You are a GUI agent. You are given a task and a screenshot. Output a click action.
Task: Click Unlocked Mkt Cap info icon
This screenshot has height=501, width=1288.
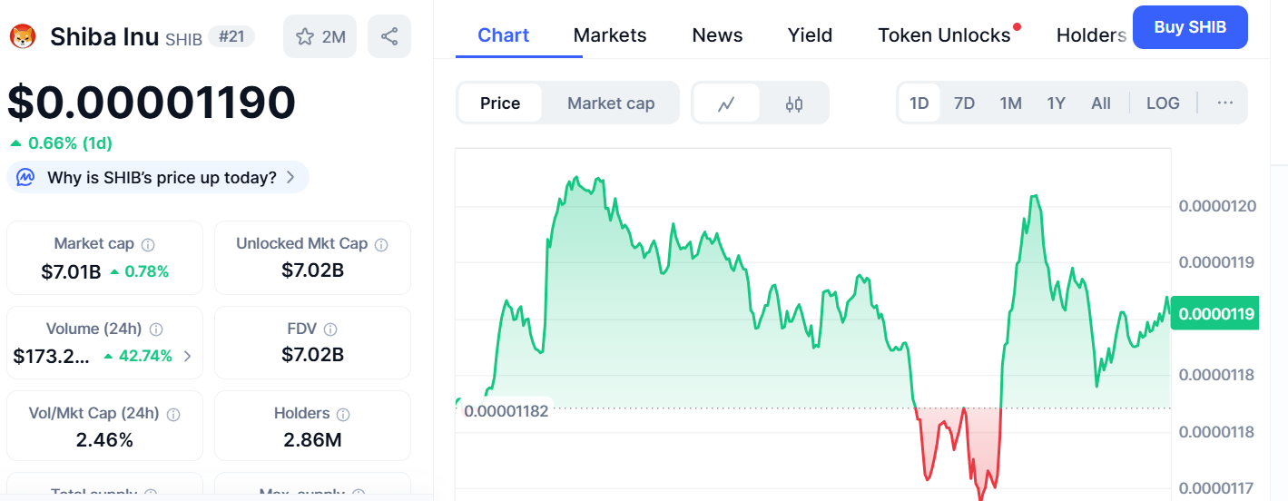(x=381, y=244)
